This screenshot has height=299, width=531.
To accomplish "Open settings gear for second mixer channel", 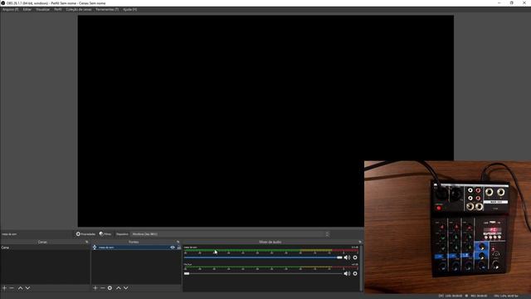I will [x=355, y=273].
